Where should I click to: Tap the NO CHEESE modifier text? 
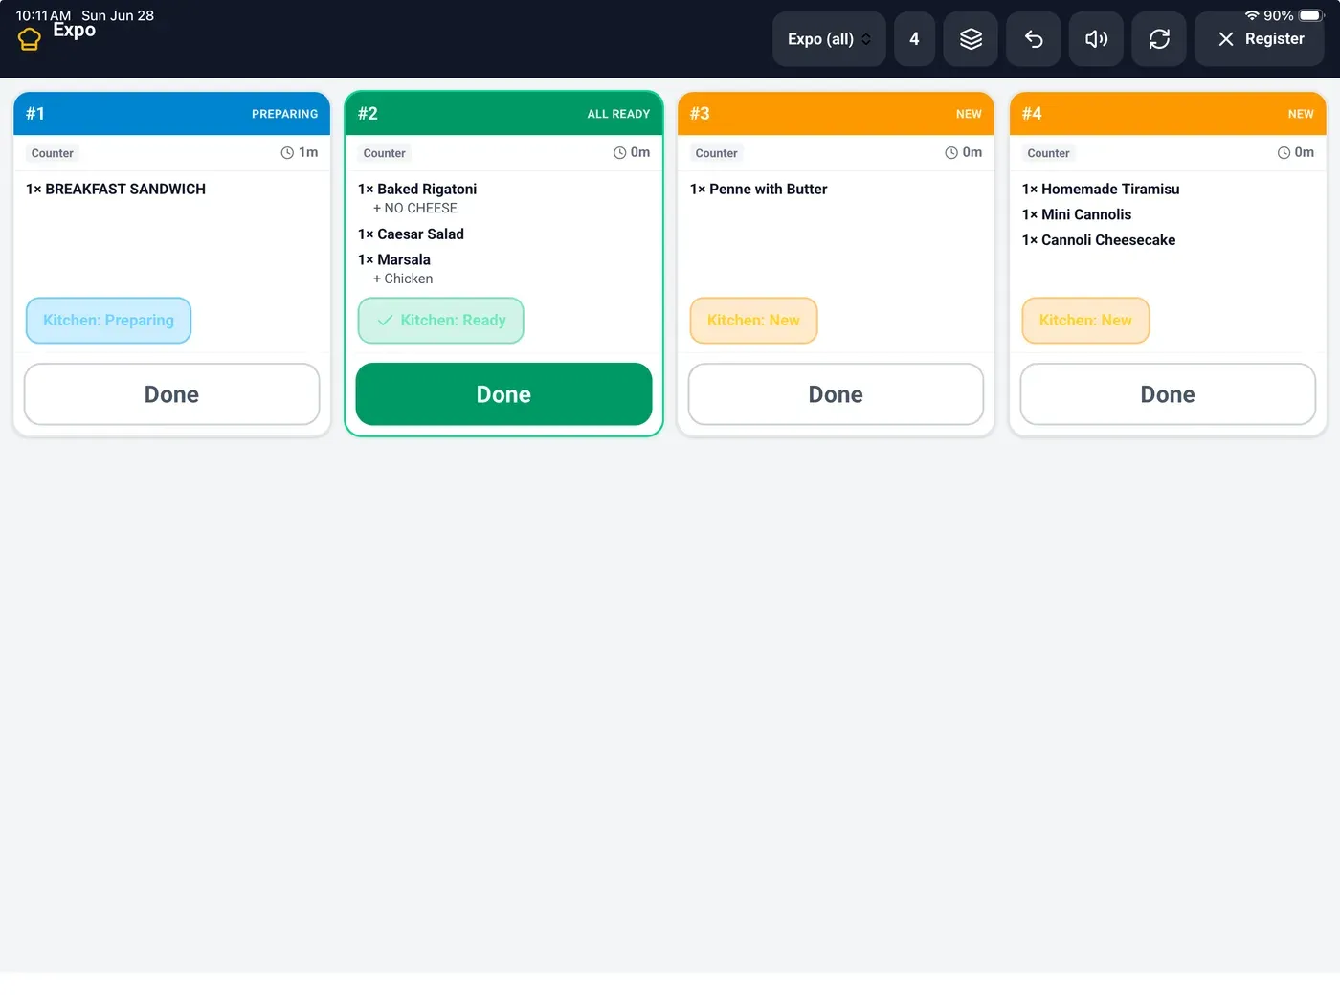(415, 209)
